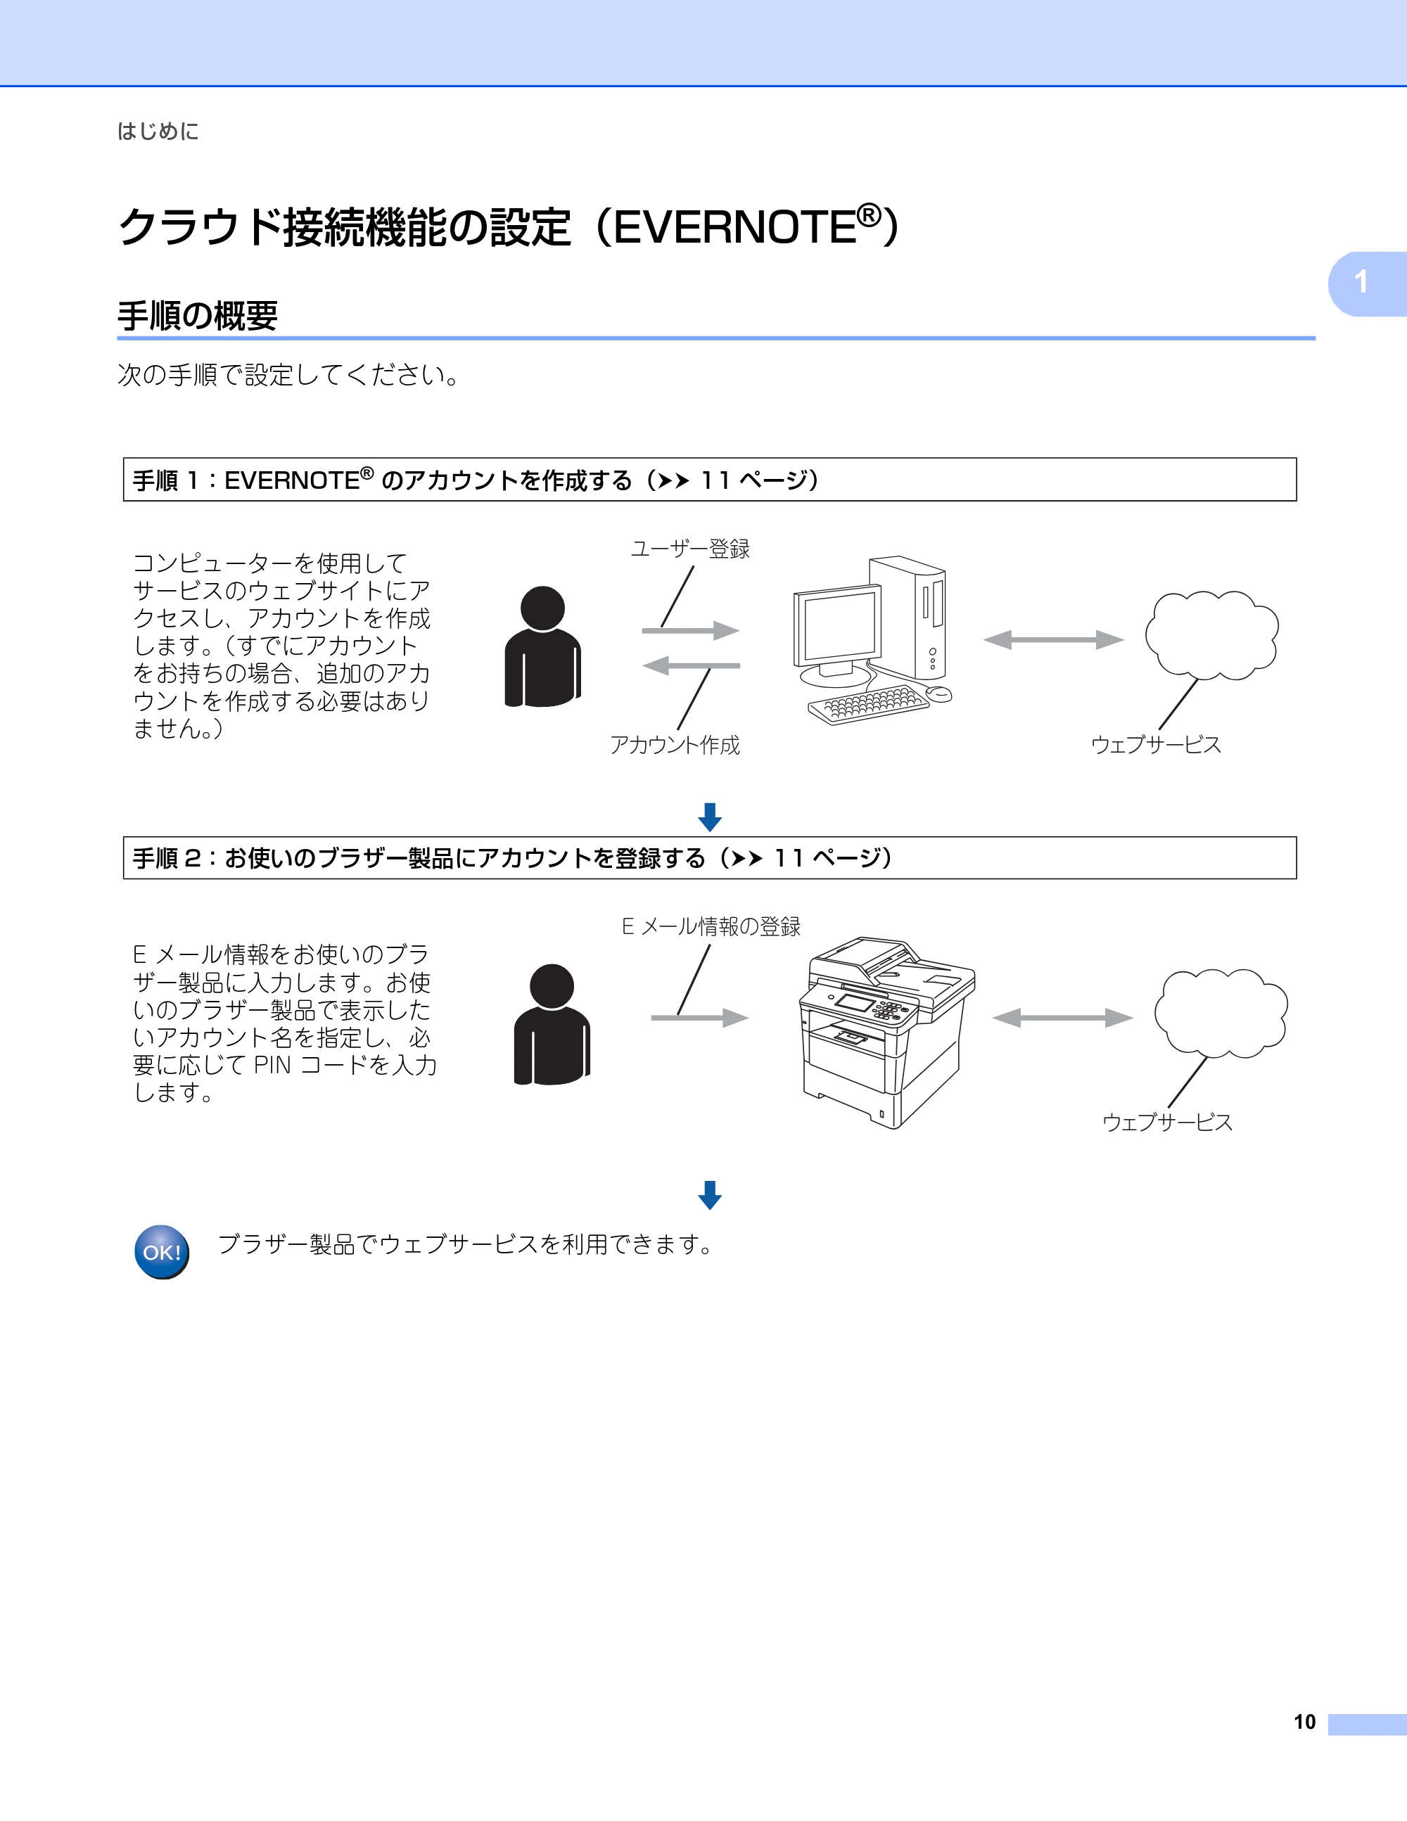Click double arrow between computer and cloud

1053,639
